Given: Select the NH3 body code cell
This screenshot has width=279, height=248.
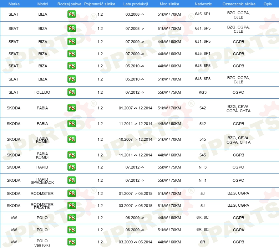Looking at the screenshot, I should (203, 167).
